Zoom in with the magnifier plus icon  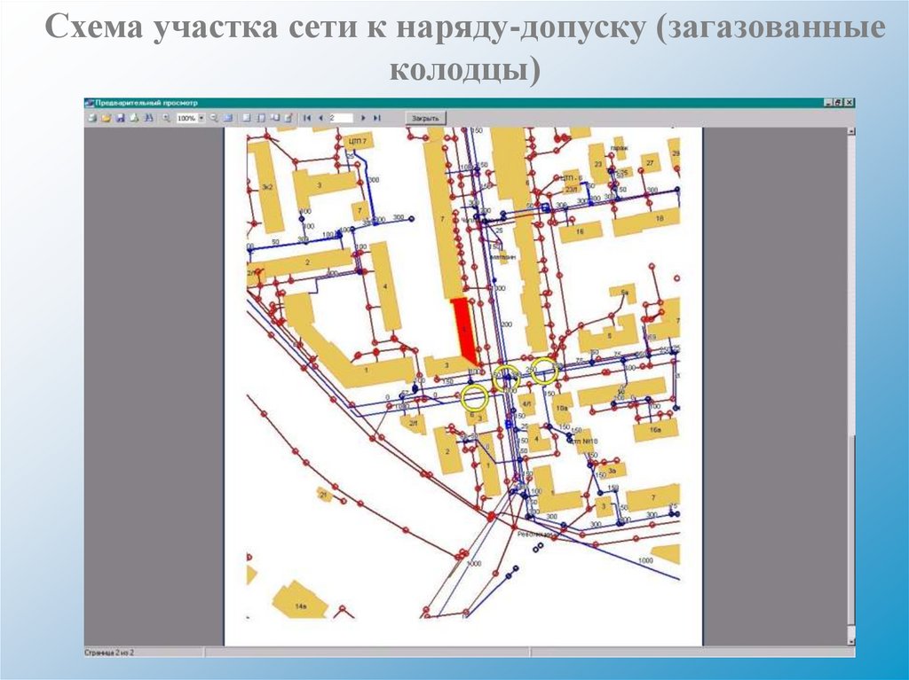166,118
